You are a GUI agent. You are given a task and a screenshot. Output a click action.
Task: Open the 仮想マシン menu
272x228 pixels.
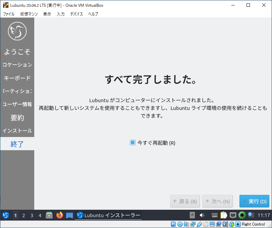29,14
